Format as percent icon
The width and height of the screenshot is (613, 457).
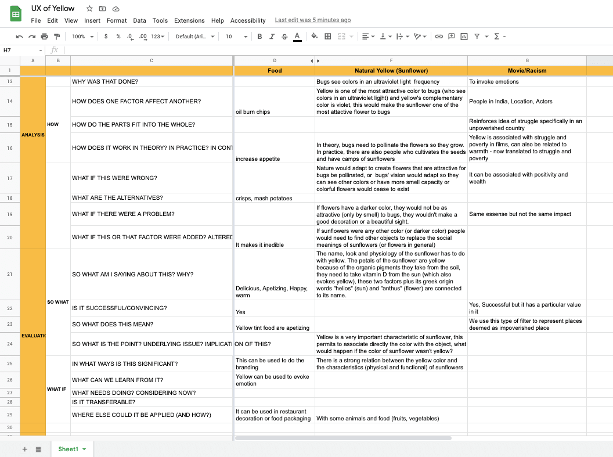pyautogui.click(x=118, y=37)
